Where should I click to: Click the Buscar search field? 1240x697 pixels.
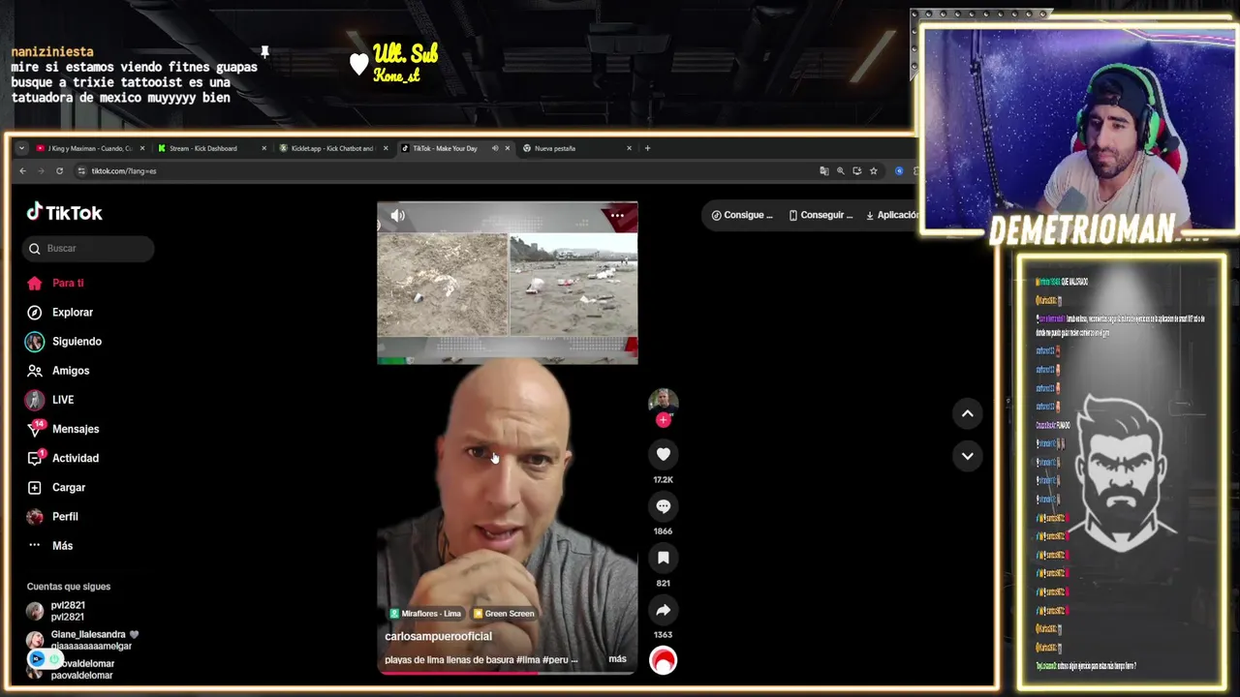88,249
